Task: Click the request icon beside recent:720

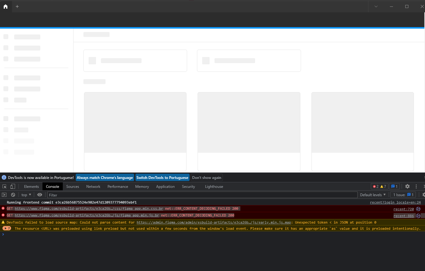Action: click(x=418, y=209)
